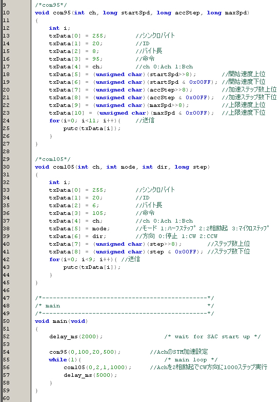
Task: Click delay_ms(2000) call on line 52
Action: pos(76,336)
